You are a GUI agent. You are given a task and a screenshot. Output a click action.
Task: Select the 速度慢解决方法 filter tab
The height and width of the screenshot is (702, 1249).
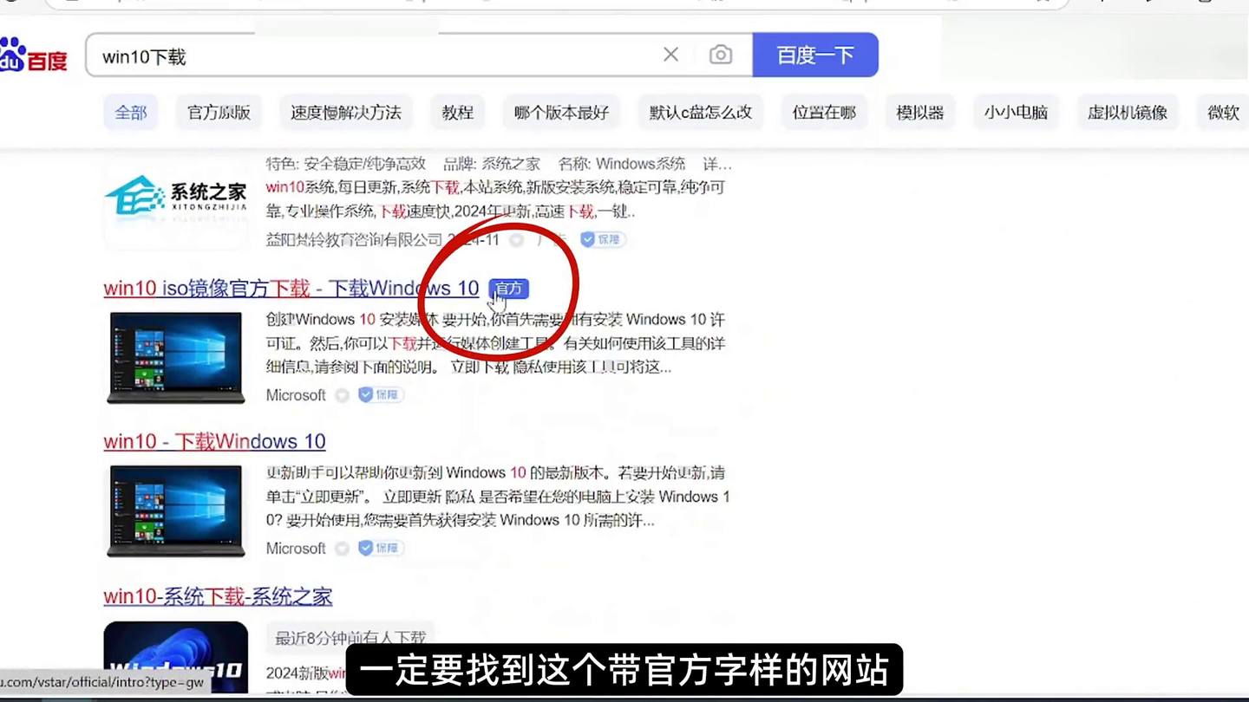346,113
